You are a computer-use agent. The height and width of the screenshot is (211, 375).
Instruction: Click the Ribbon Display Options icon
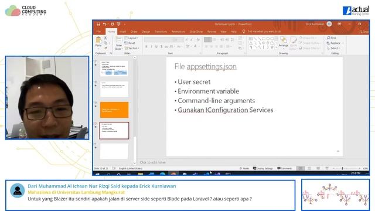[x=339, y=24]
